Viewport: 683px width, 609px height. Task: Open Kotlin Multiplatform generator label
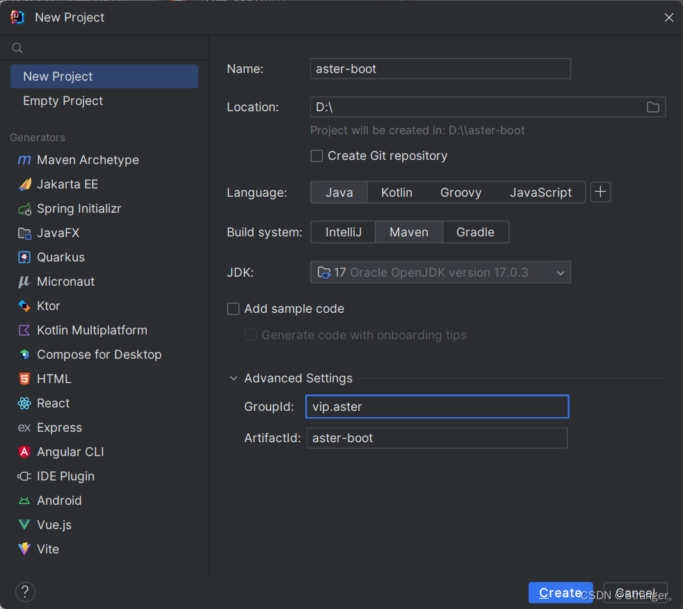coord(92,330)
